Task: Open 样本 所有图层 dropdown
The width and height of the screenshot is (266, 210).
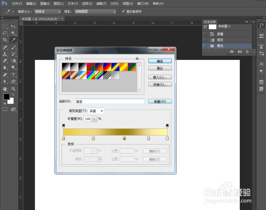Action: (x=95, y=11)
